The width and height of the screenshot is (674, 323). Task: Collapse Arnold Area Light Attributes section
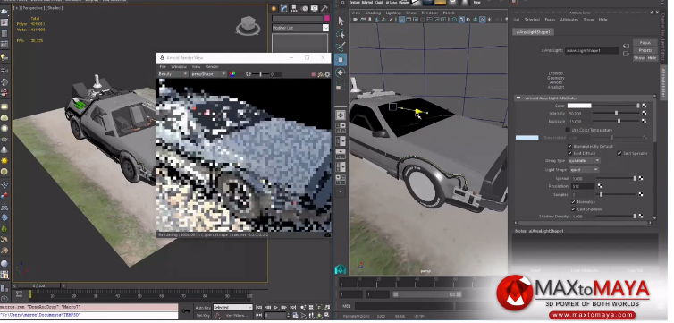tap(519, 98)
